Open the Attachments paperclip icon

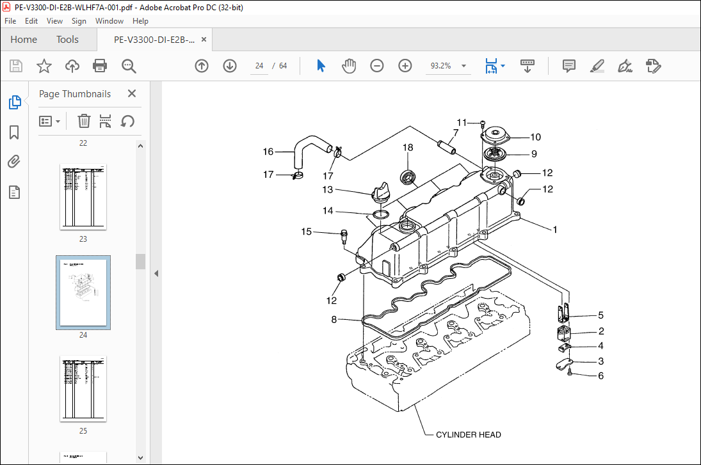(x=14, y=162)
